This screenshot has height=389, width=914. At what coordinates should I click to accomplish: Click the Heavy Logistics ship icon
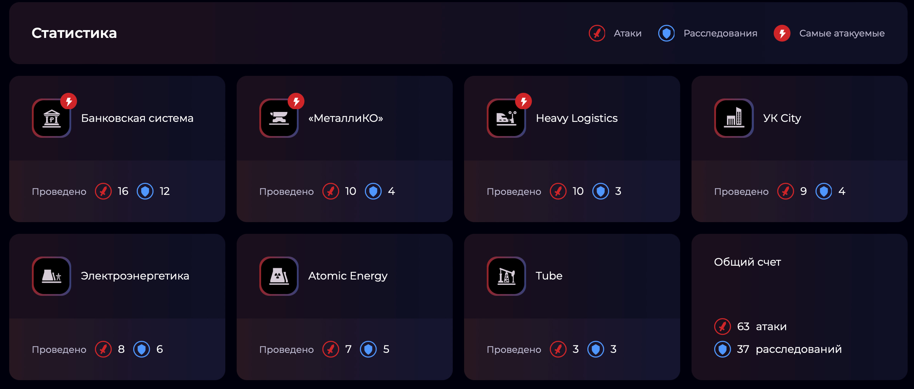click(x=506, y=118)
